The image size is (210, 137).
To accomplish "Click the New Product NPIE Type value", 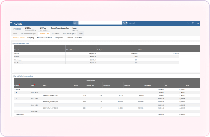I will [x=43, y=30].
